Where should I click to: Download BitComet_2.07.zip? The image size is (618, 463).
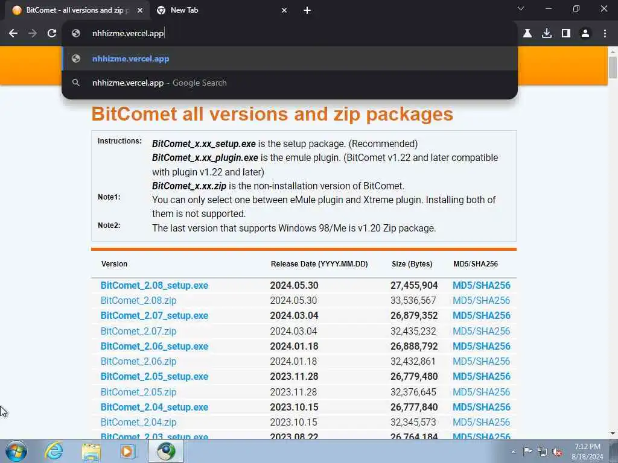138,331
